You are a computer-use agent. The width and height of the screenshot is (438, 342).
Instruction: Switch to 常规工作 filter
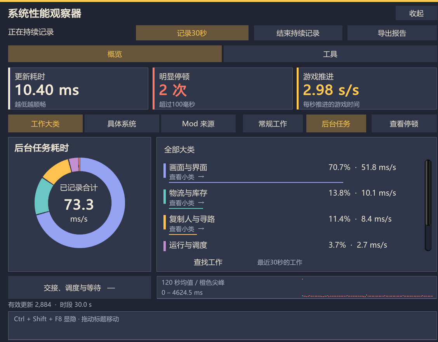tap(273, 123)
